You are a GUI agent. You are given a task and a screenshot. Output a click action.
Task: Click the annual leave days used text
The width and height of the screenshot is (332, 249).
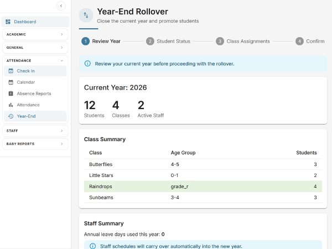point(124,234)
